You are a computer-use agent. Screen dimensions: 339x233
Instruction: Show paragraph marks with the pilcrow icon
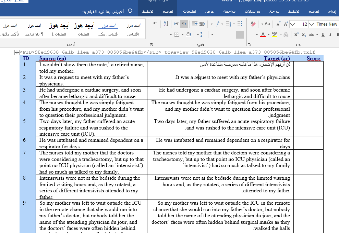click(155, 24)
